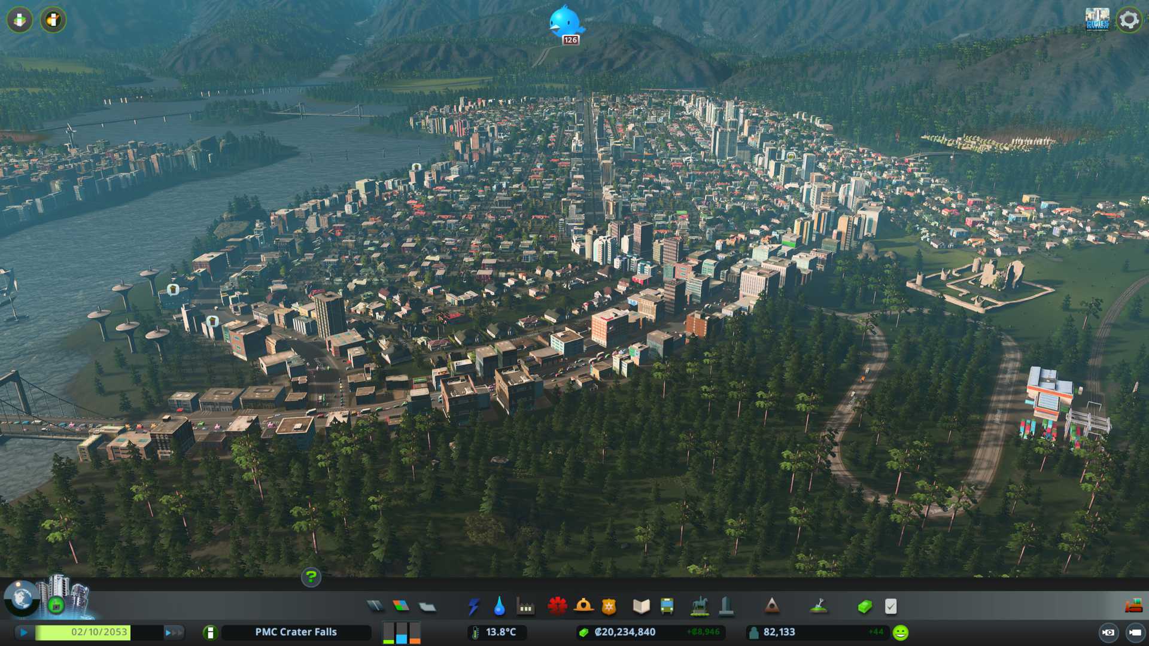Expand the zoning demand bars
Image resolution: width=1149 pixels, height=646 pixels.
402,632
